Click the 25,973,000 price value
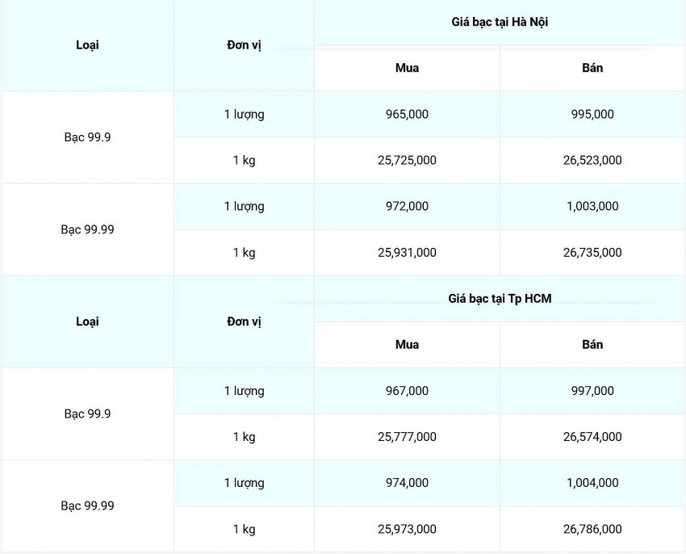This screenshot has width=686, height=554. coord(407,529)
